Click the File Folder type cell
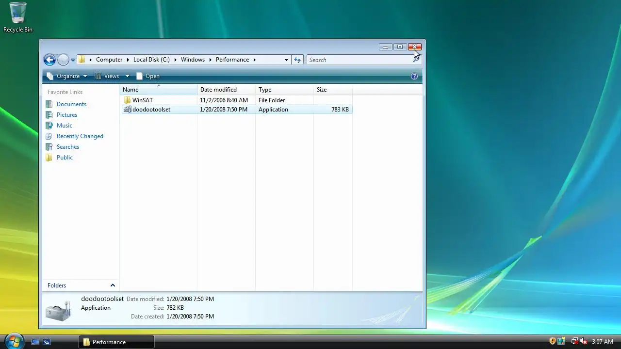The image size is (621, 349). pyautogui.click(x=272, y=100)
